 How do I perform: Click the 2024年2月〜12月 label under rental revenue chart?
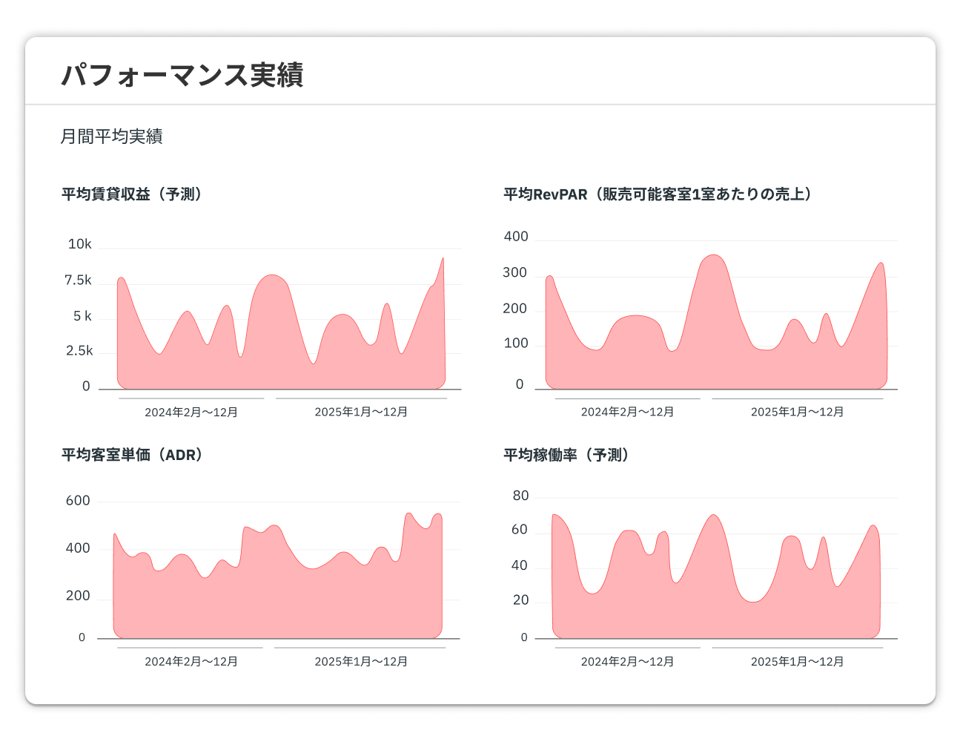click(x=191, y=413)
